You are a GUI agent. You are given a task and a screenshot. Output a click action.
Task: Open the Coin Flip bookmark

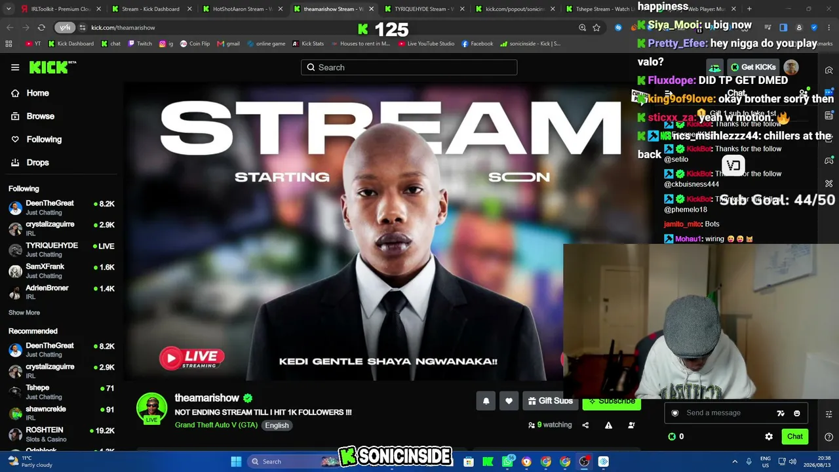click(195, 44)
